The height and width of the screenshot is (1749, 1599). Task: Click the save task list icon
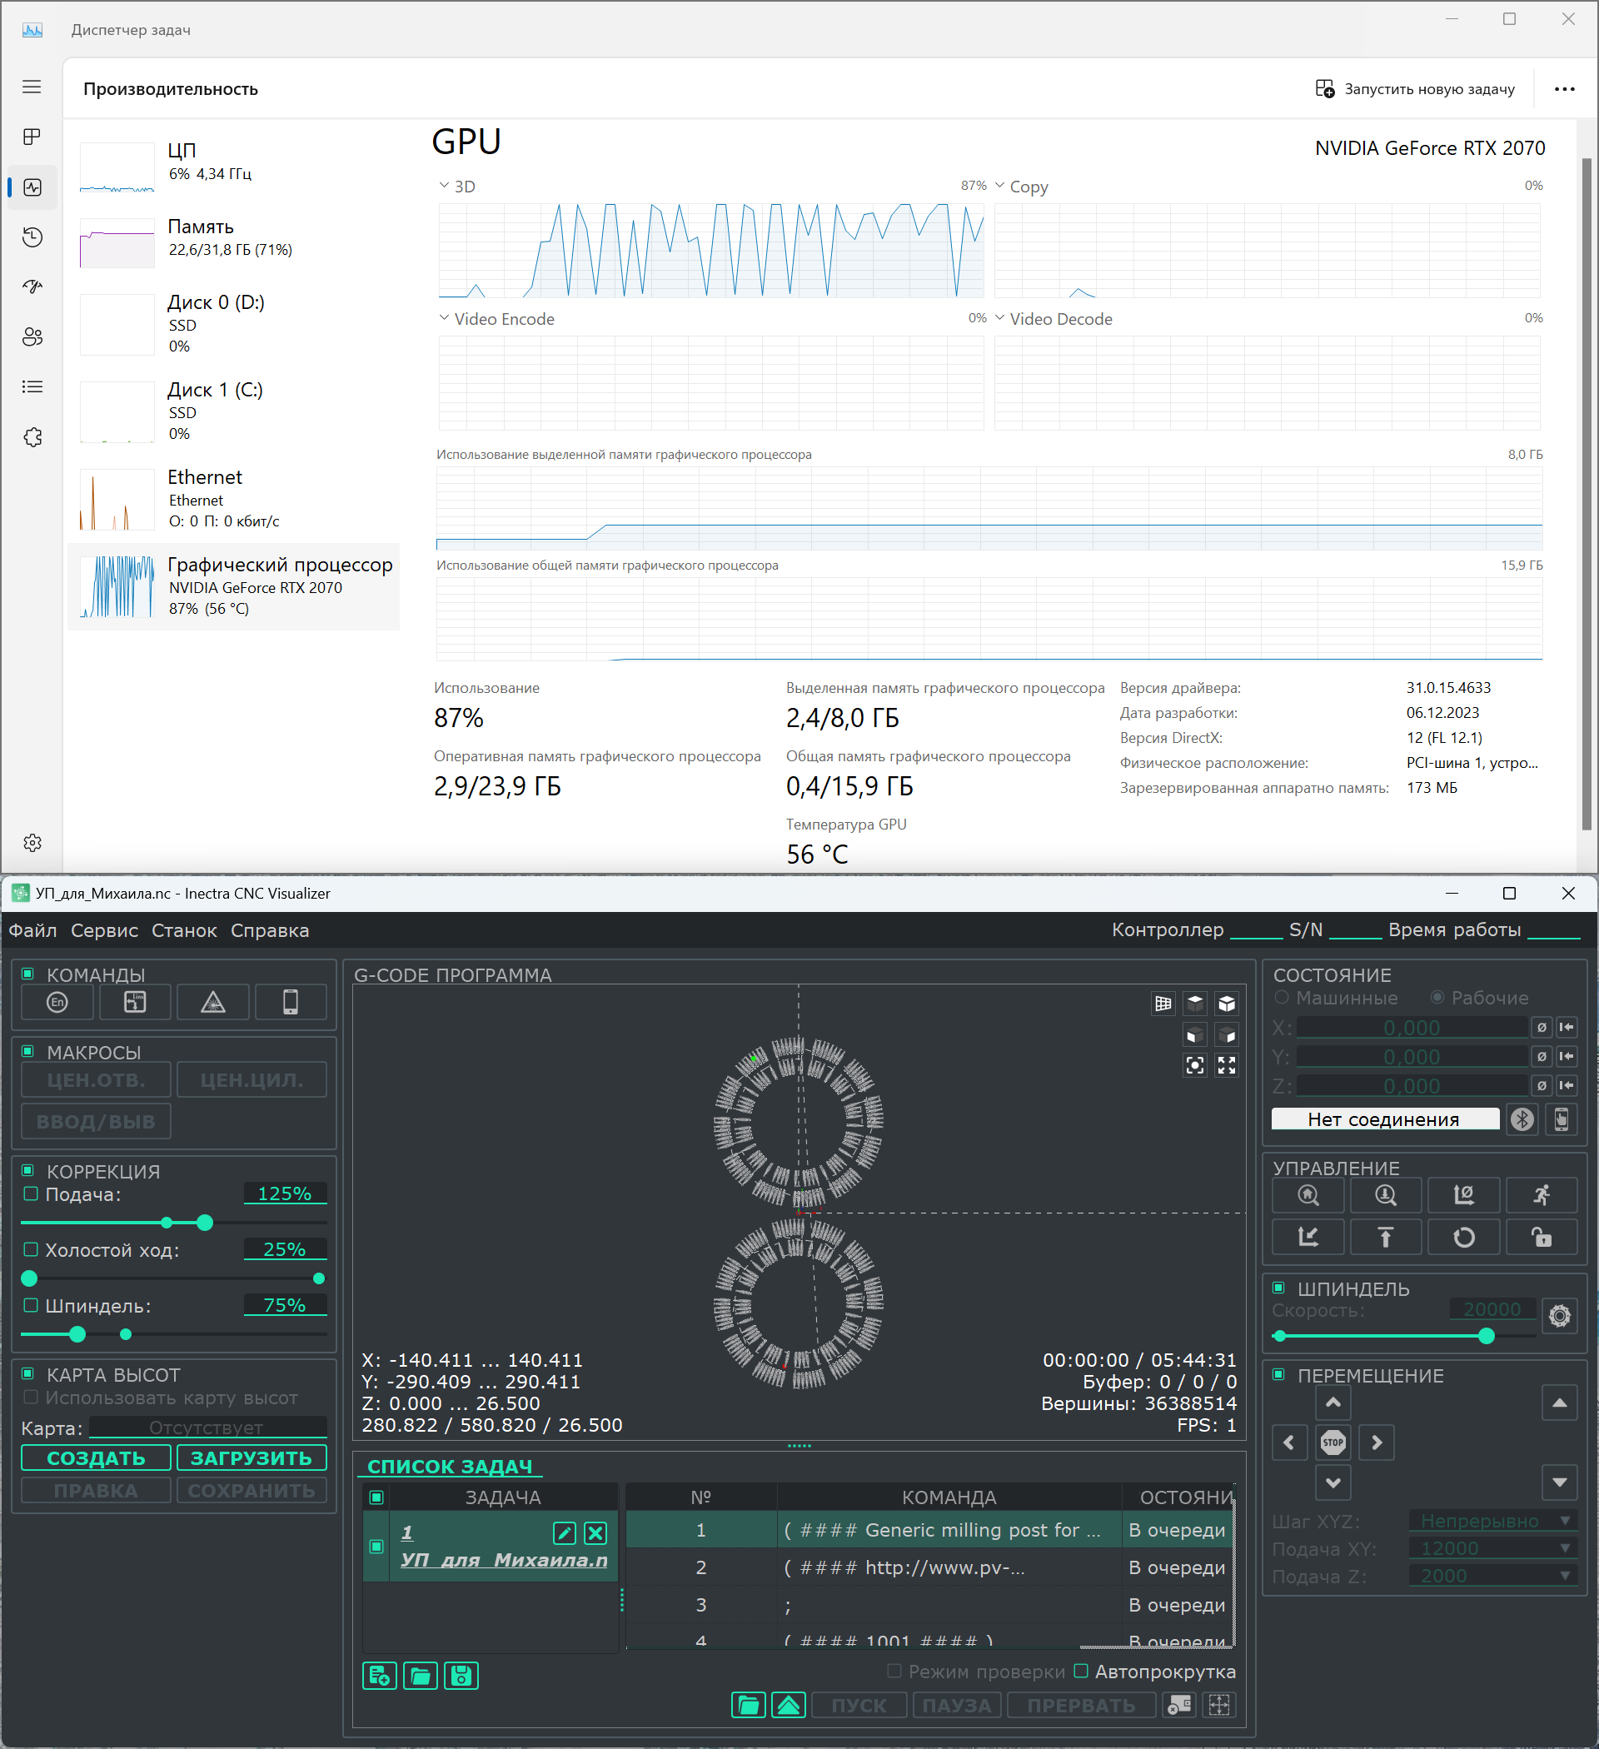(461, 1675)
